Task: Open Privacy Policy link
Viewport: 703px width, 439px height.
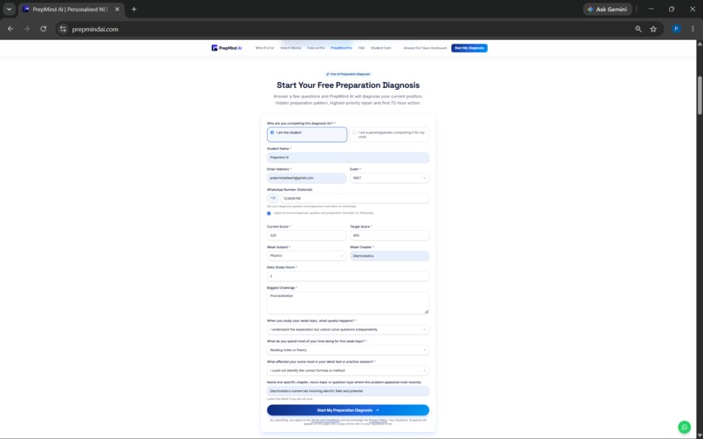Action: (378, 420)
